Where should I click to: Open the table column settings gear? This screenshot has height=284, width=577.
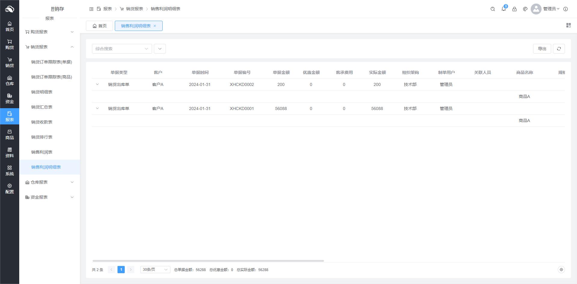[561, 270]
